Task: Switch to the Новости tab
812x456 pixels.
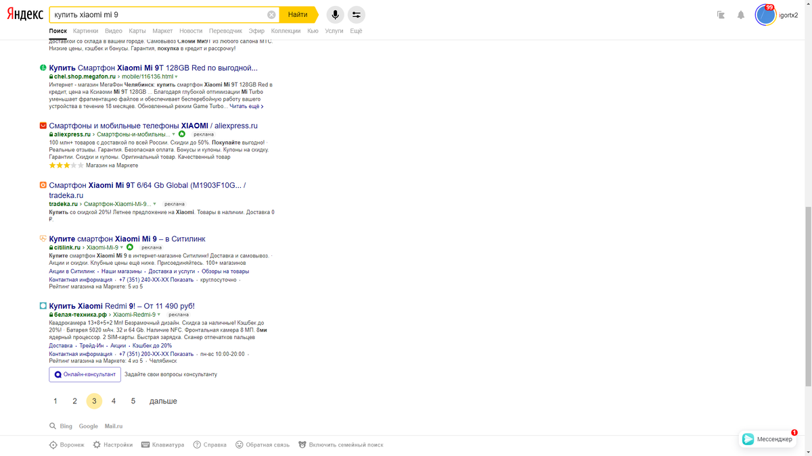Action: 191,31
